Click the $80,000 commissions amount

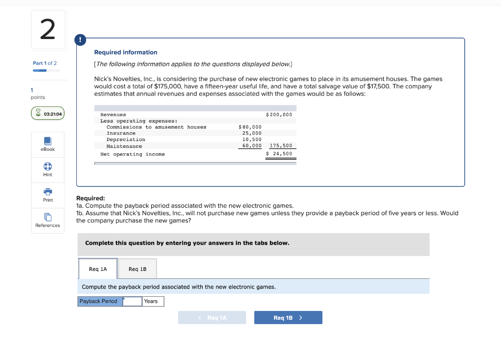pos(250,127)
